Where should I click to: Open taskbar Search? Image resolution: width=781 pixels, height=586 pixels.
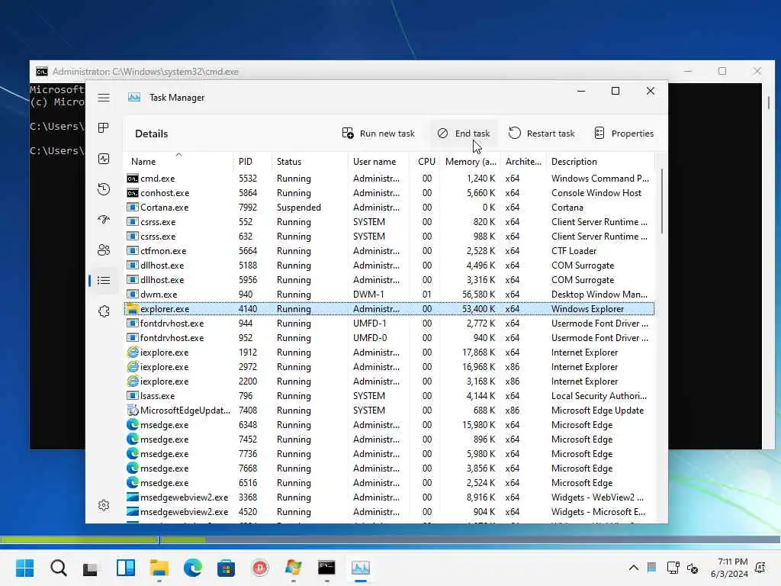58,568
